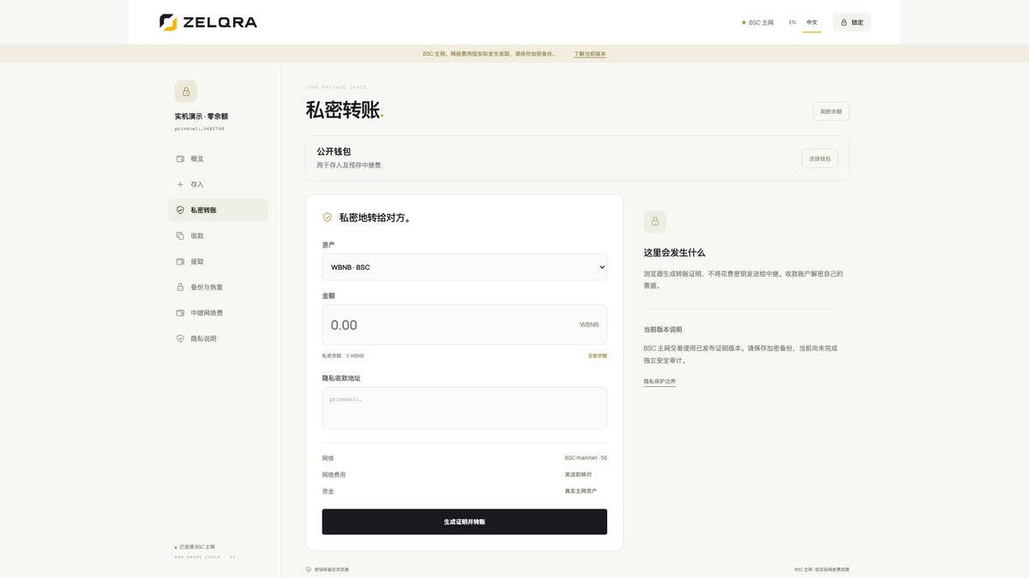
Task: Open the 提取 section
Action: click(218, 261)
